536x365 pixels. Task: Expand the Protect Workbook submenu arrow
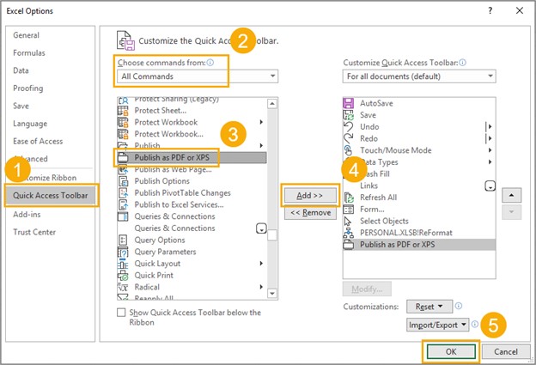(x=261, y=122)
